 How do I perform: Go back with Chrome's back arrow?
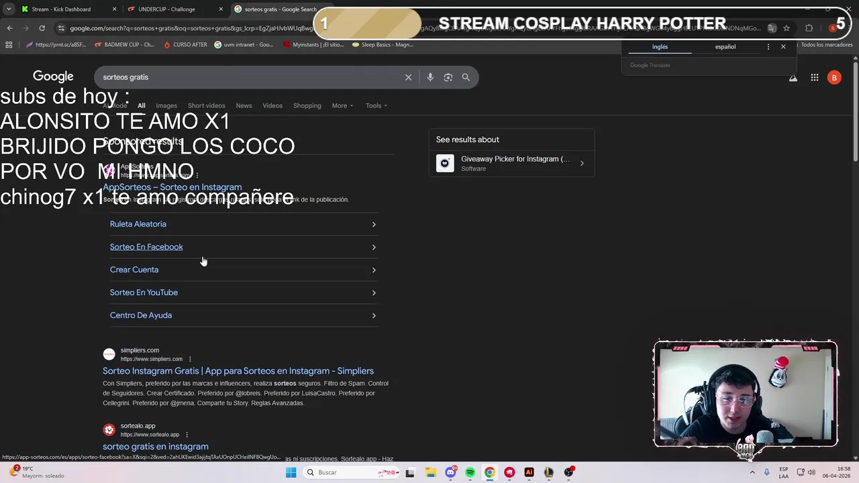(9, 28)
